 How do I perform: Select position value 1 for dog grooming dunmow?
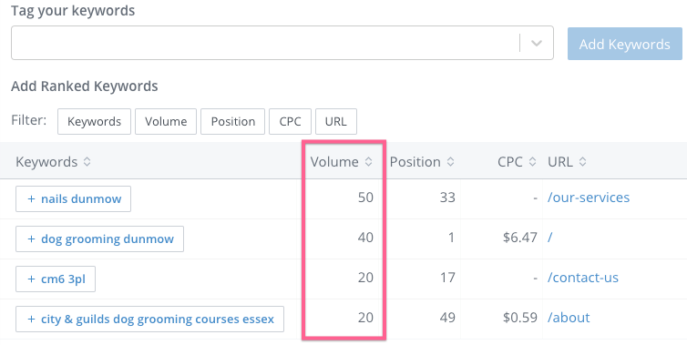(x=451, y=238)
